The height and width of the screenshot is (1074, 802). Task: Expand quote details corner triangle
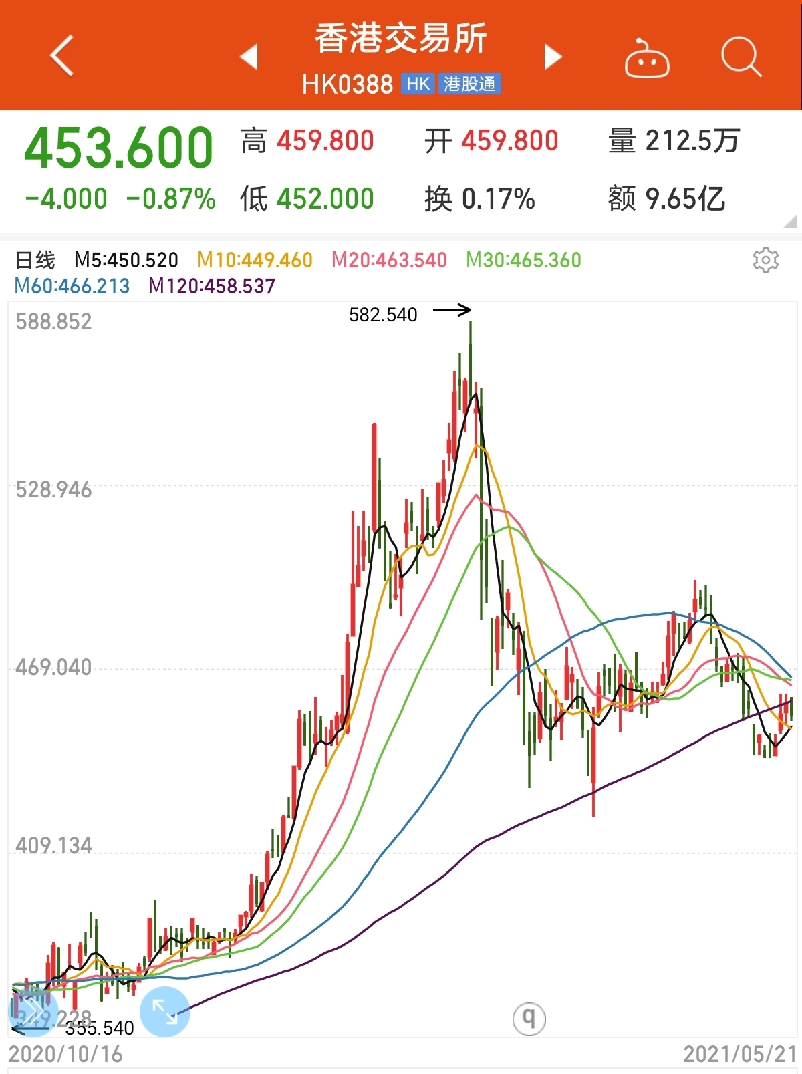click(x=789, y=222)
